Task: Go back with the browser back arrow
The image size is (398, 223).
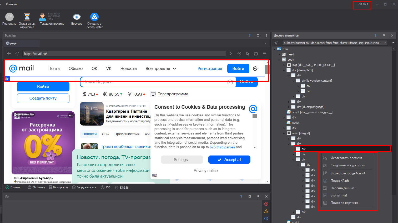Action: [9, 54]
